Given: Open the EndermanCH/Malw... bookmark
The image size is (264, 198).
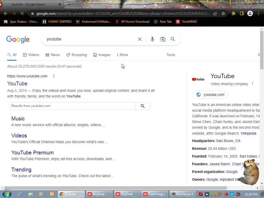Looking at the screenshot, I should click(x=93, y=22).
